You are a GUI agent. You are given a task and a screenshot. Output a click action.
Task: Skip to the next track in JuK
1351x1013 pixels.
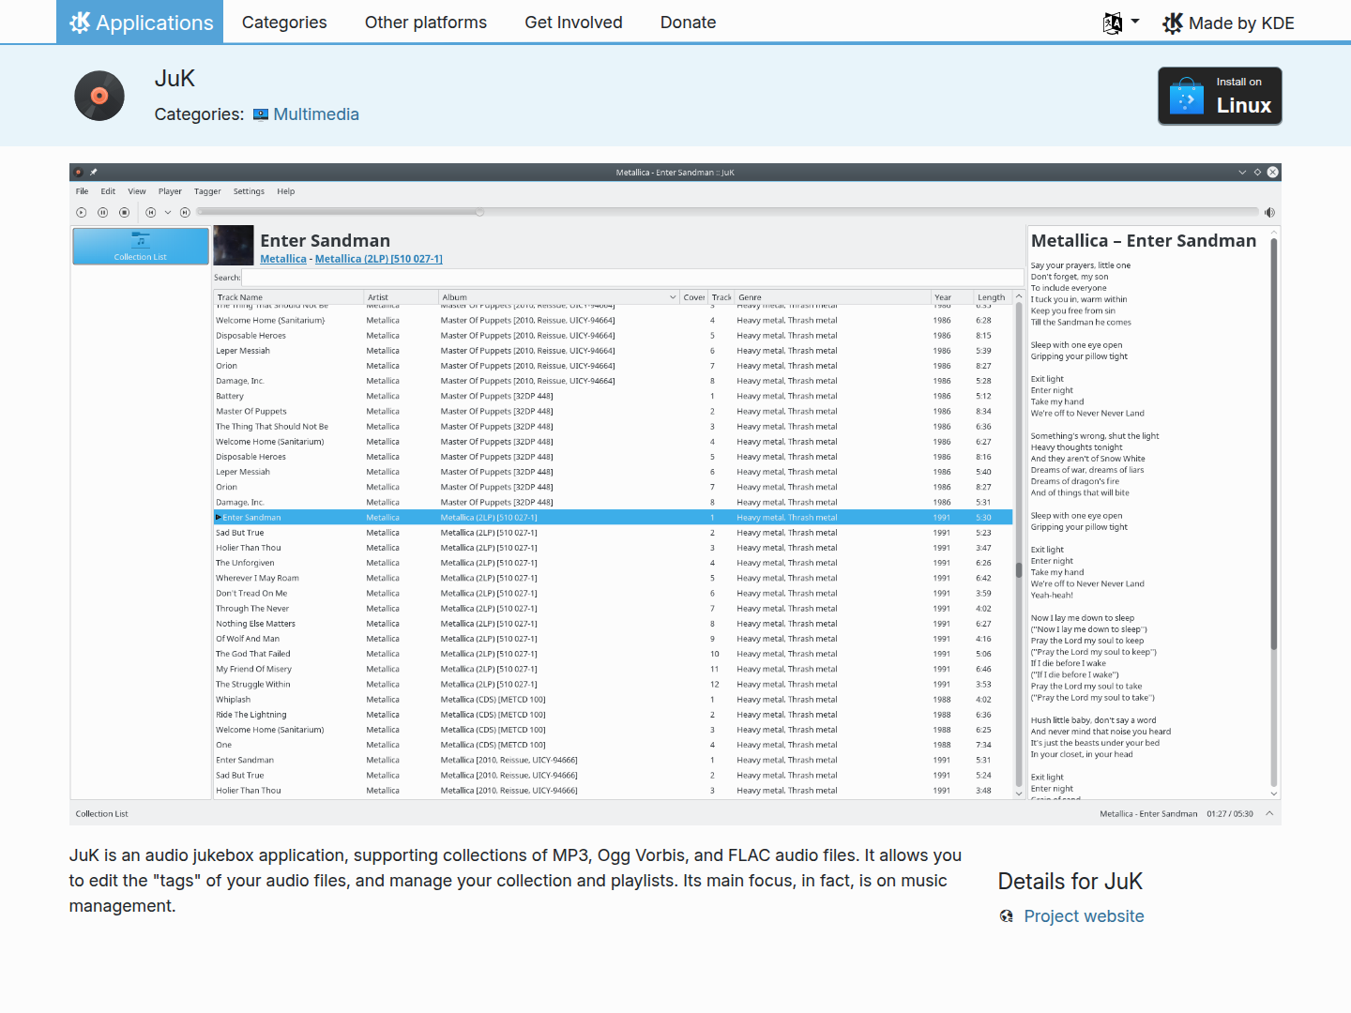[x=185, y=213]
